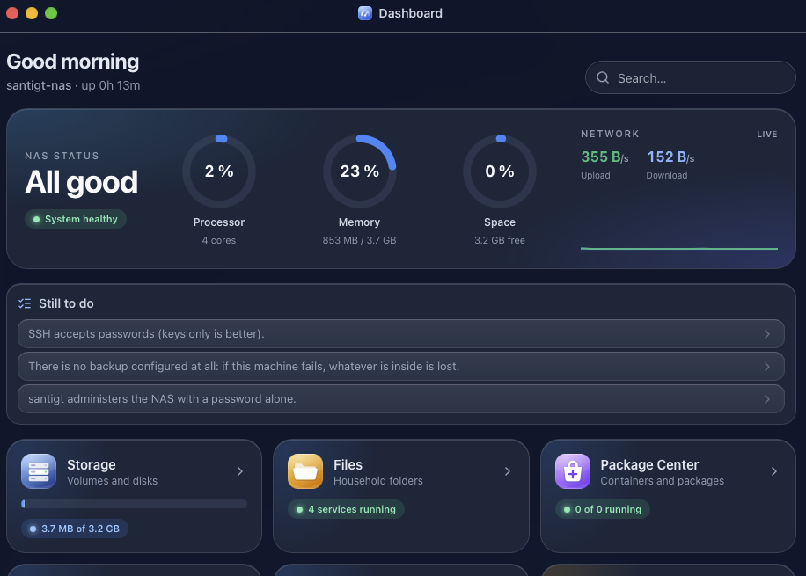Click the Dashboard app icon in the title bar
806x576 pixels.
pos(365,13)
